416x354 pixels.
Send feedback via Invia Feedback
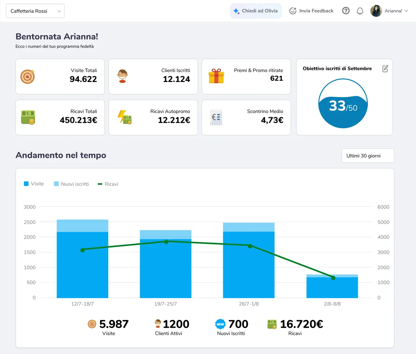(311, 11)
